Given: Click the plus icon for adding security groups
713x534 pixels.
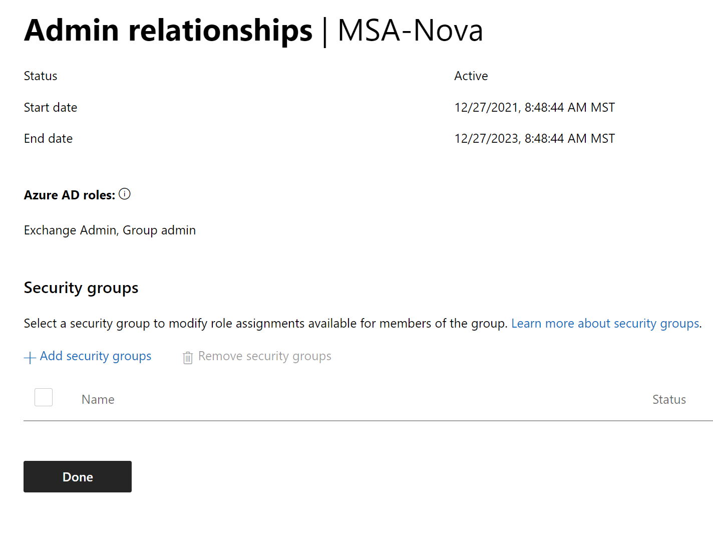Looking at the screenshot, I should click(30, 357).
